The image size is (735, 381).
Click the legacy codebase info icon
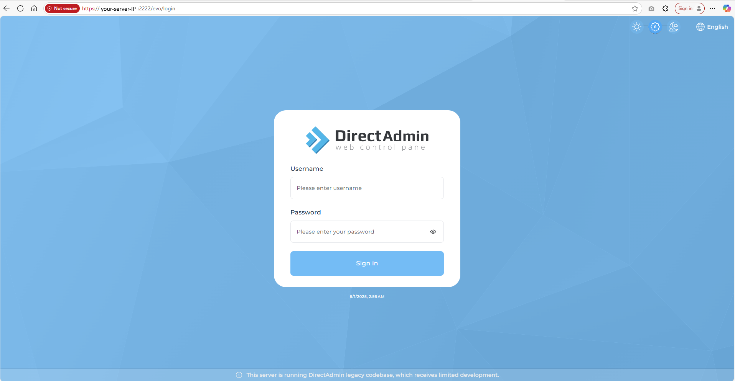[x=239, y=375]
